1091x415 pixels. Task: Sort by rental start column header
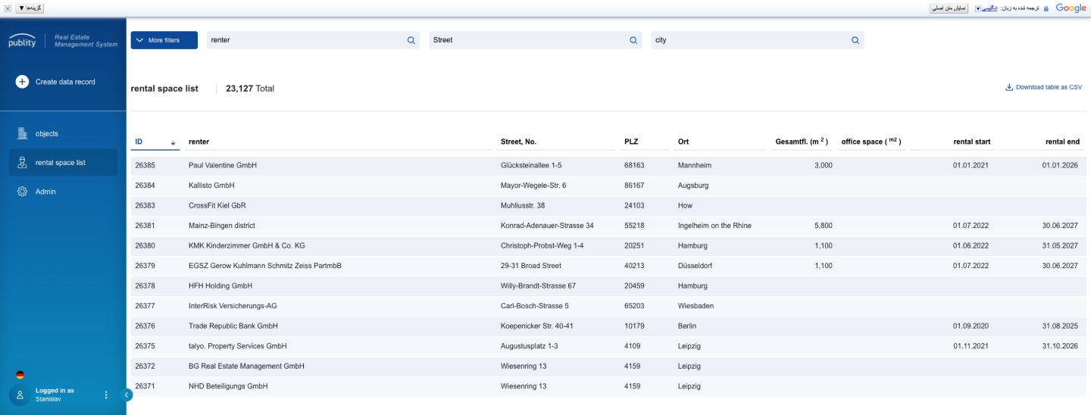[x=971, y=142]
